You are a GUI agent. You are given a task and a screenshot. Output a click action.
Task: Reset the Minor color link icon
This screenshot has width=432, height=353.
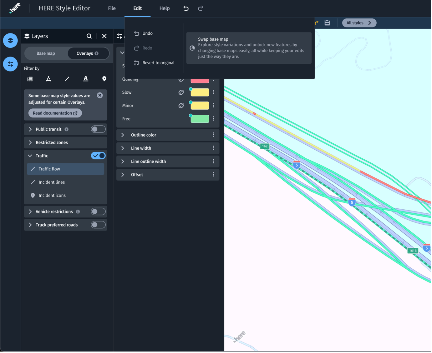point(181,106)
